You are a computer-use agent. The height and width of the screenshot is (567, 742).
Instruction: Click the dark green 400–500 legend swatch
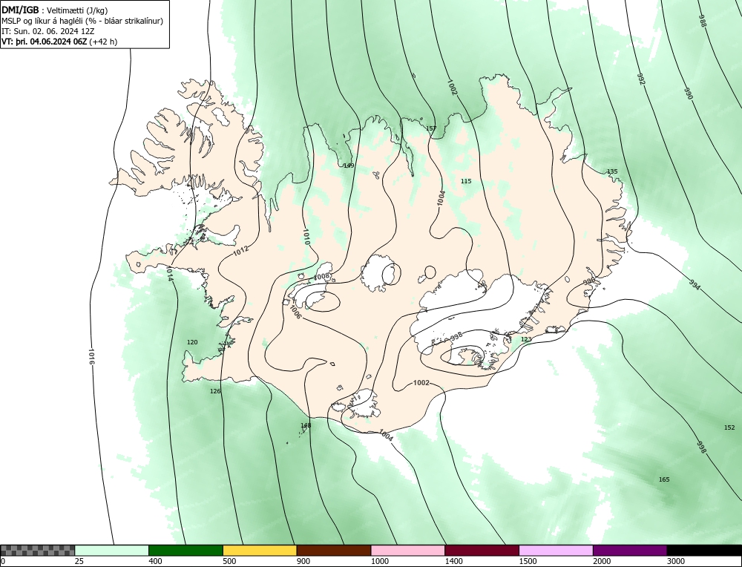pos(185,551)
